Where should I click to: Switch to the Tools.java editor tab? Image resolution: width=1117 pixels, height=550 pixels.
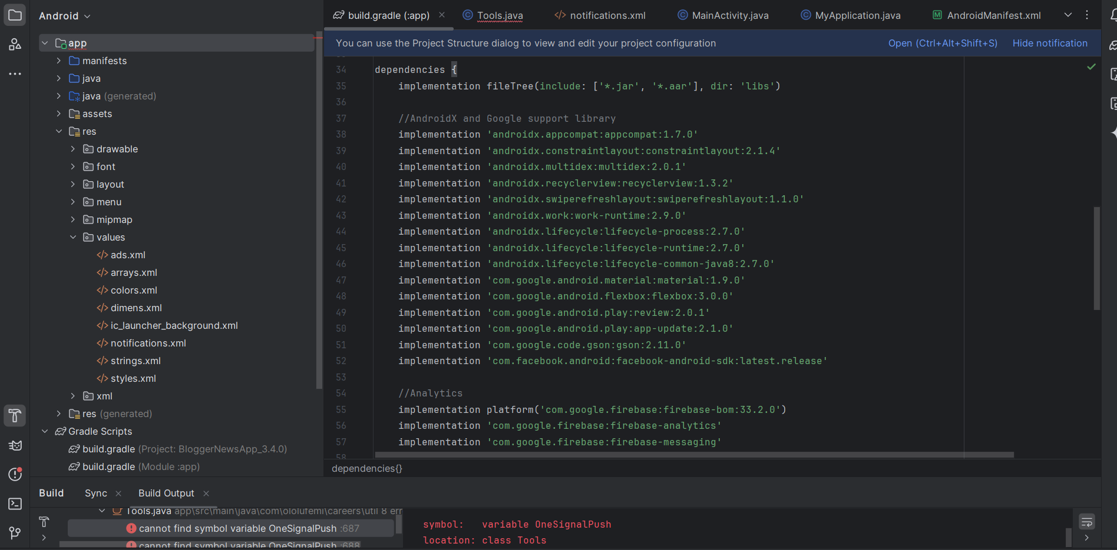click(493, 15)
